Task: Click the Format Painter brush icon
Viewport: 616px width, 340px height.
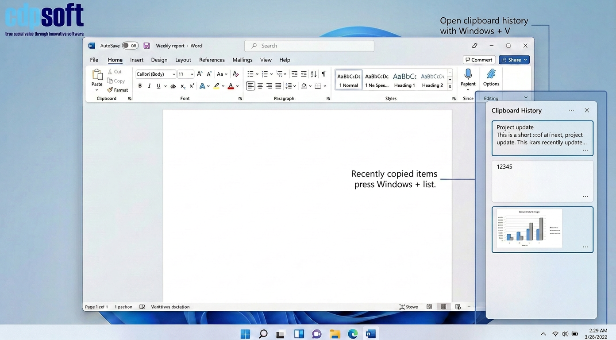Action: [x=110, y=90]
